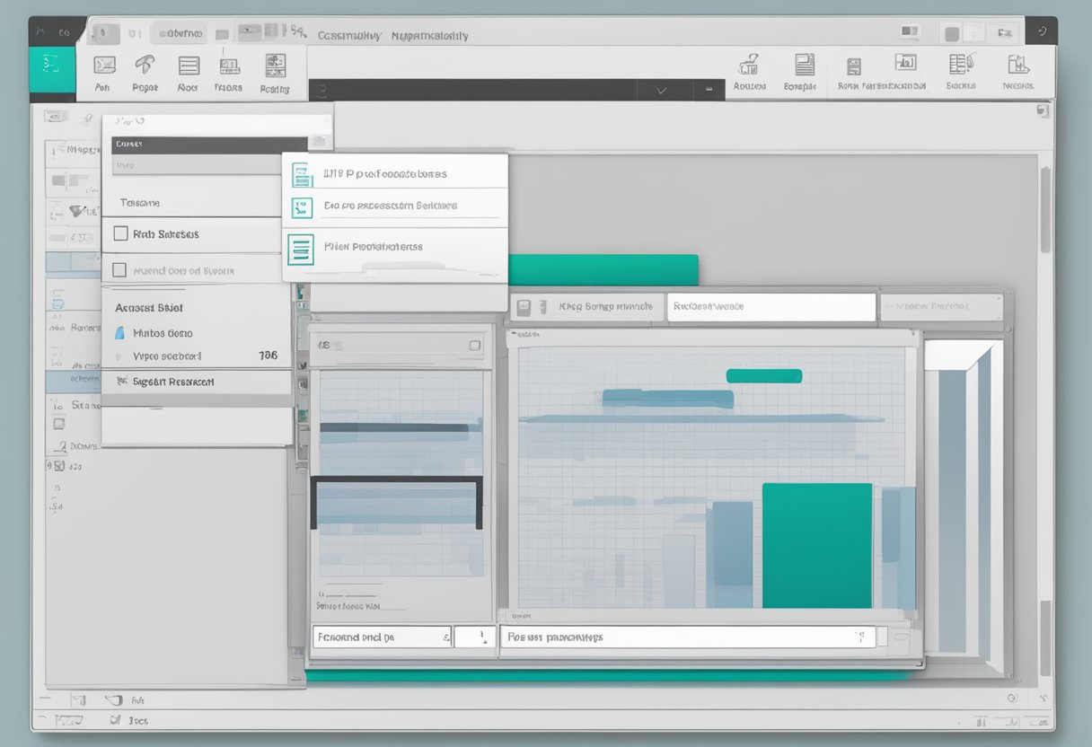Click the Aouten icon in right toolbar
This screenshot has width=1092, height=747.
[x=748, y=66]
